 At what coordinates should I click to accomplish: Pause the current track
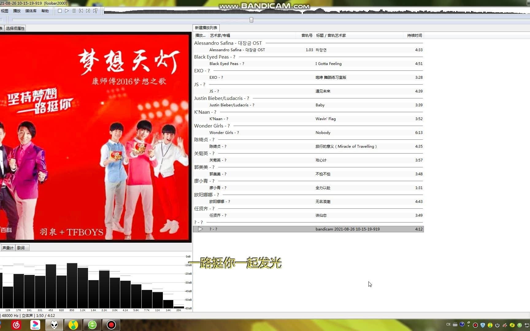(74, 11)
